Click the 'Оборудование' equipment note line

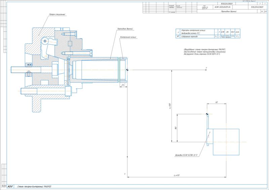204,49
